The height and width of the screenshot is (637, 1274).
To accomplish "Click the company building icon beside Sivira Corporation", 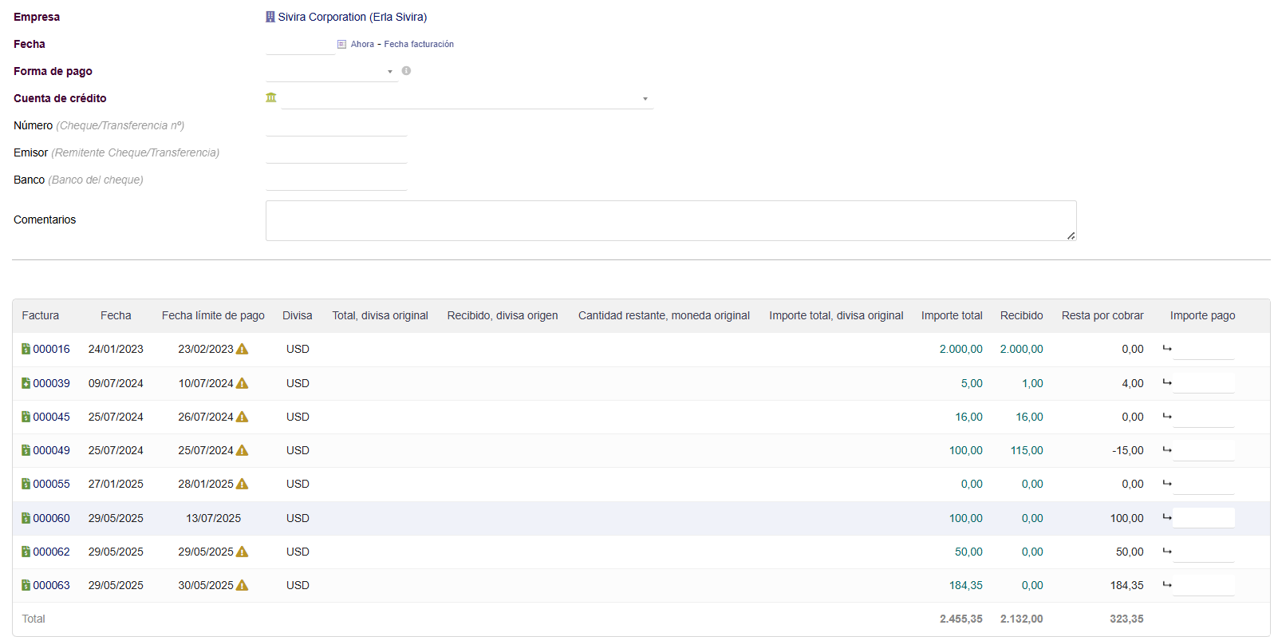I will click(270, 17).
